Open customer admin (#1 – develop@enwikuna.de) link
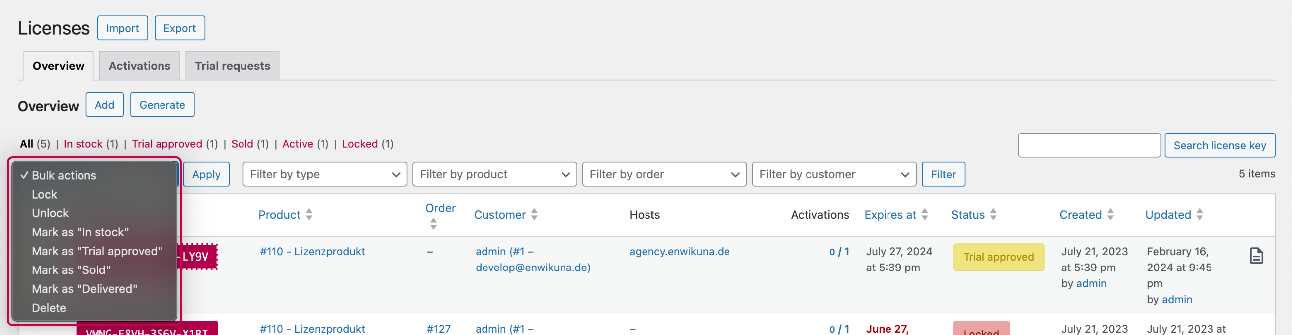1292x335 pixels. pos(533,260)
